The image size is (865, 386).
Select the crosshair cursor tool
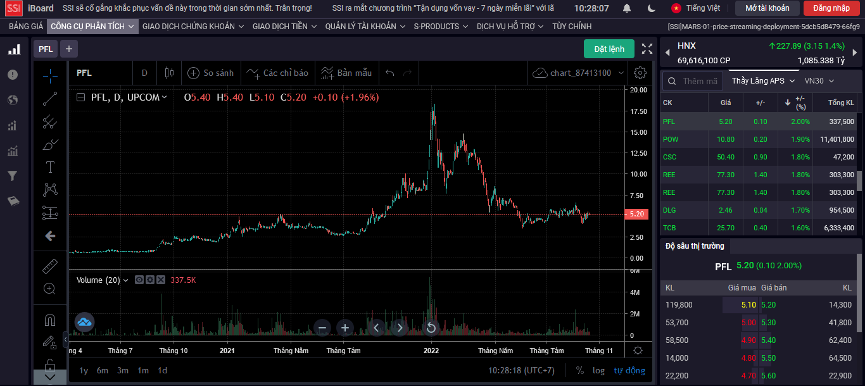point(50,75)
